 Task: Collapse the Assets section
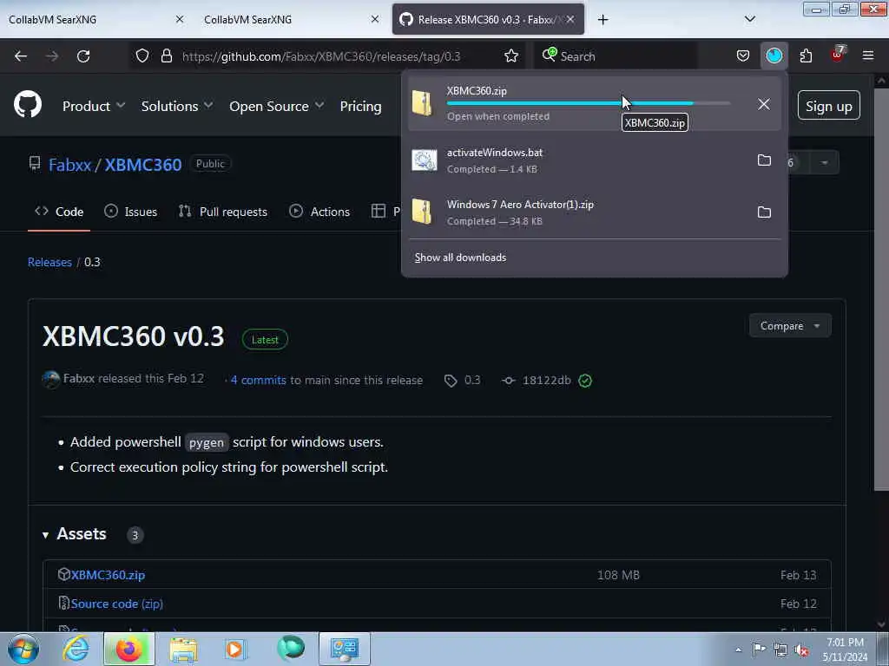(x=45, y=534)
